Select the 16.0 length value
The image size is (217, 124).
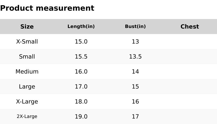click(81, 72)
